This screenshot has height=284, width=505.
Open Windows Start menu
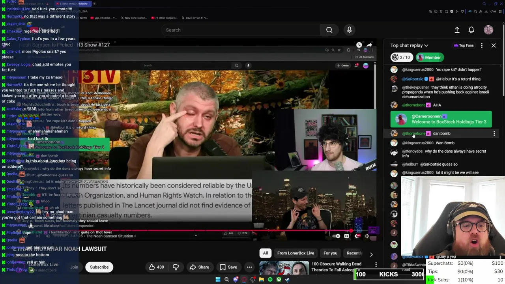218,279
